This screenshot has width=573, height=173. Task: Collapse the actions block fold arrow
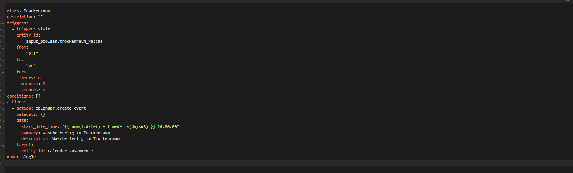3,102
